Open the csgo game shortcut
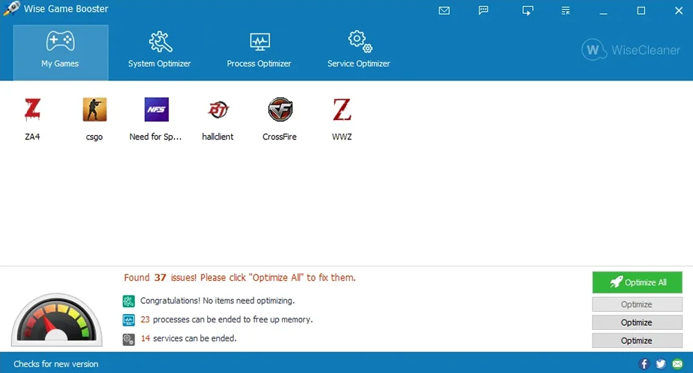 [94, 110]
